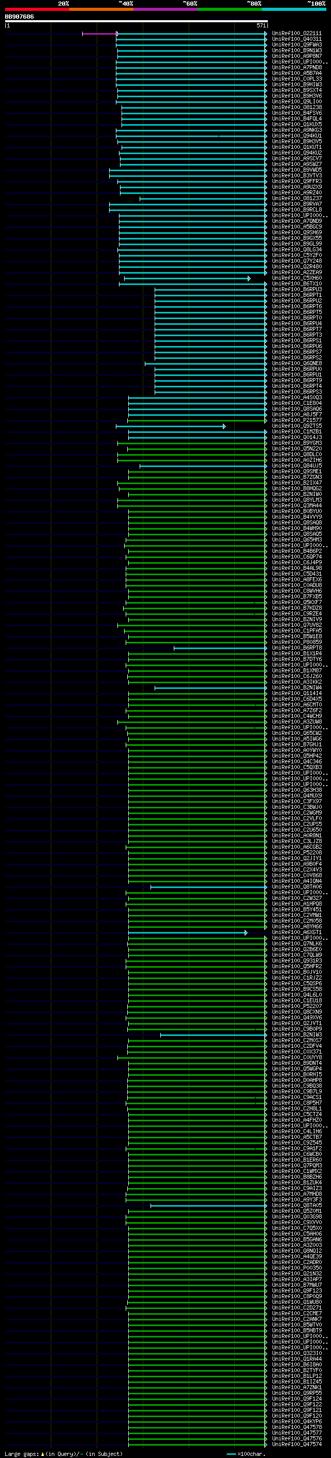Open hit UniRef100_O22111
Screen dimensions: 331x1458
[x=296, y=34]
